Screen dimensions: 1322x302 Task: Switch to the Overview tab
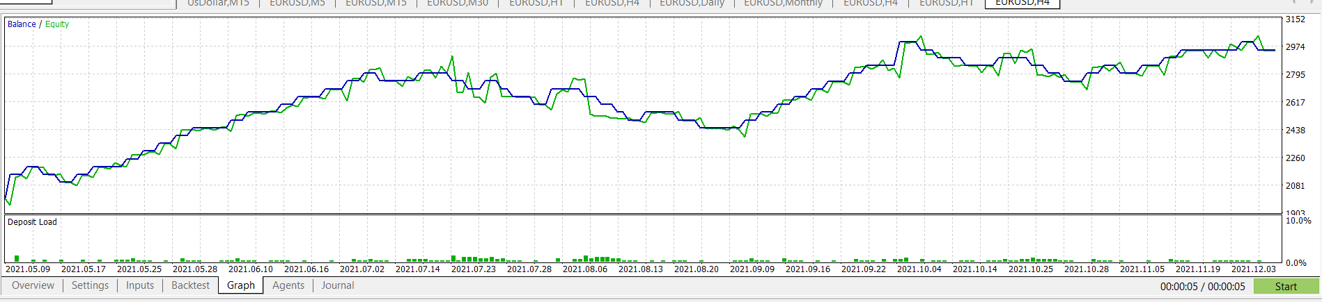pos(33,285)
